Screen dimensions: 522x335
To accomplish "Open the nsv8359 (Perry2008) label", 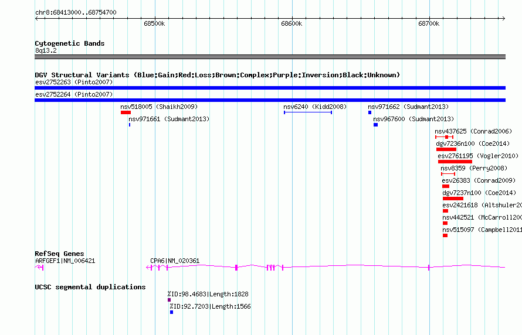I will [x=474, y=168].
